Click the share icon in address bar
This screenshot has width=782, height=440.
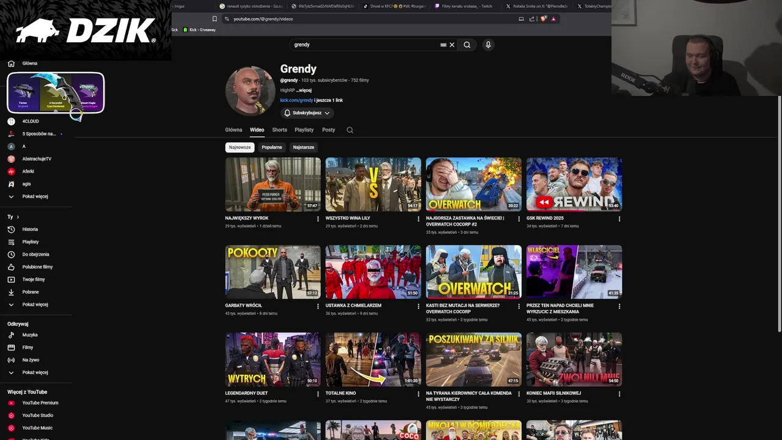pos(532,19)
